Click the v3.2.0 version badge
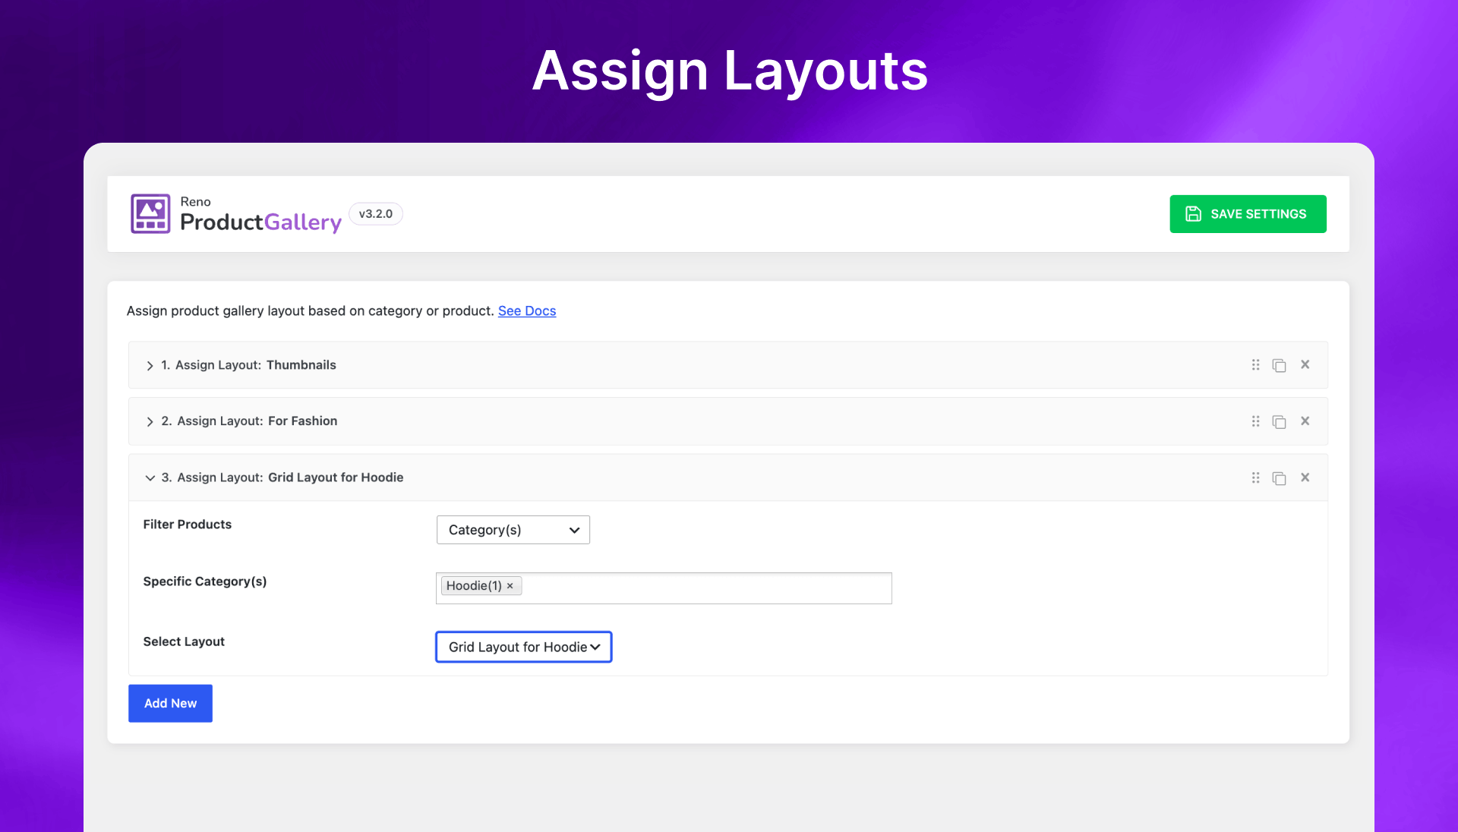The width and height of the screenshot is (1458, 832). click(376, 214)
